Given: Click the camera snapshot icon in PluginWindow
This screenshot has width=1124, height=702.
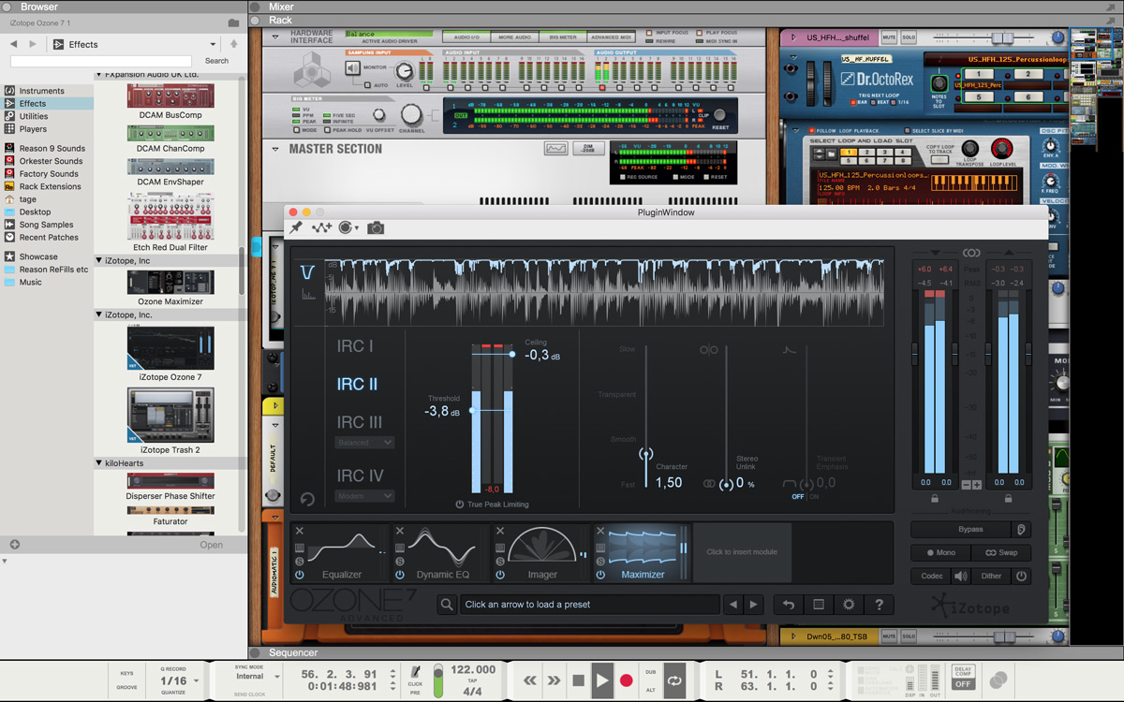Looking at the screenshot, I should tap(376, 227).
